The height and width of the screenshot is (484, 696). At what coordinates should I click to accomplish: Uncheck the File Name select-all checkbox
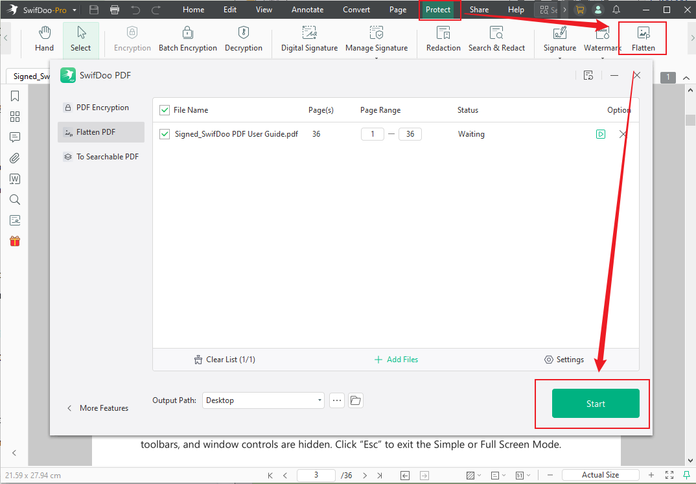(165, 110)
